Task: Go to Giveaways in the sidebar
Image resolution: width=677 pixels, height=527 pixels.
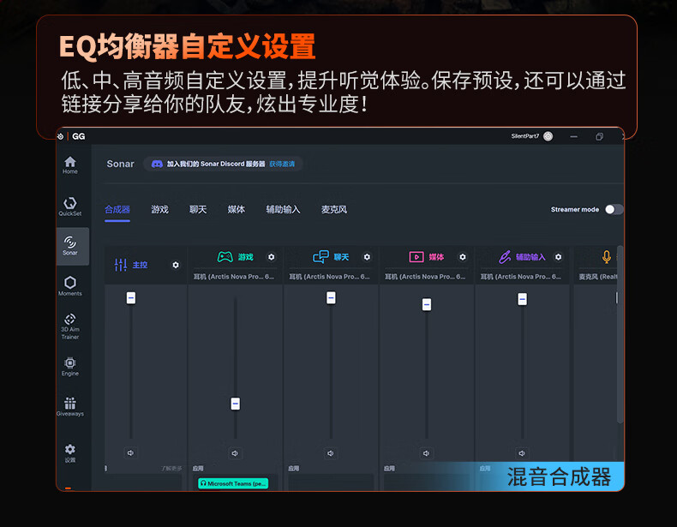Action: pyautogui.click(x=70, y=406)
